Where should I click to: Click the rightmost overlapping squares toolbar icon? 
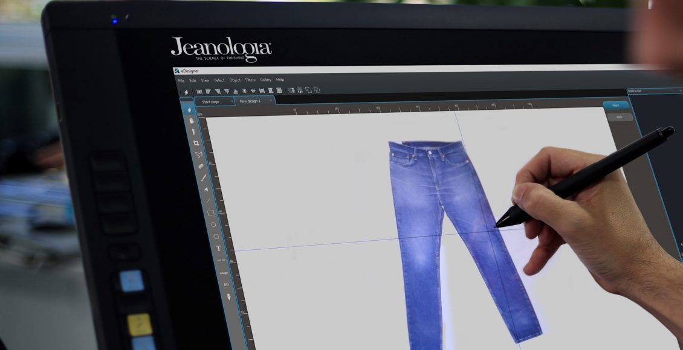317,90
